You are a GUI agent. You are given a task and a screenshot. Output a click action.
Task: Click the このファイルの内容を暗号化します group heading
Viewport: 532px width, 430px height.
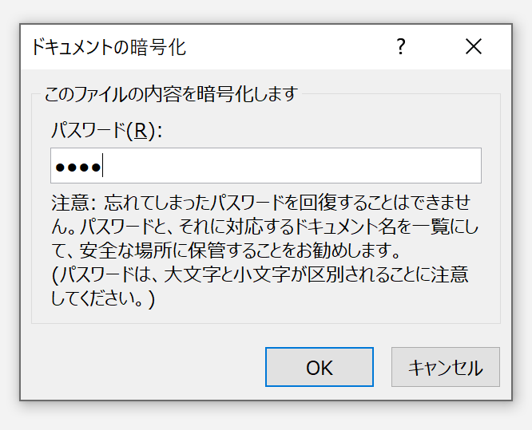point(171,94)
